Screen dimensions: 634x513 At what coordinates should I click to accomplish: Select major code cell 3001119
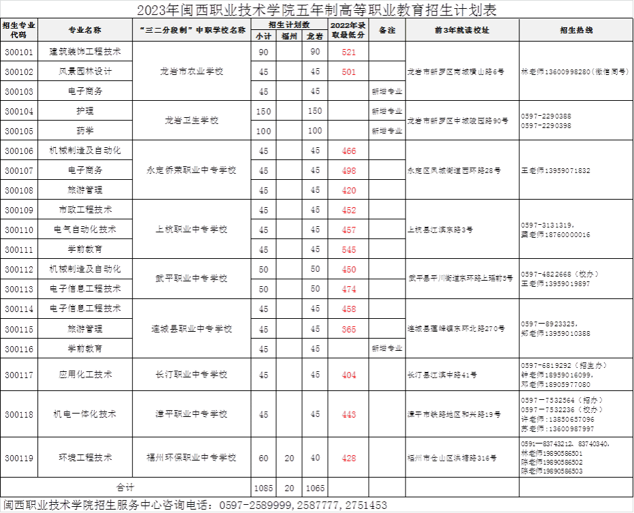[x=18, y=458]
